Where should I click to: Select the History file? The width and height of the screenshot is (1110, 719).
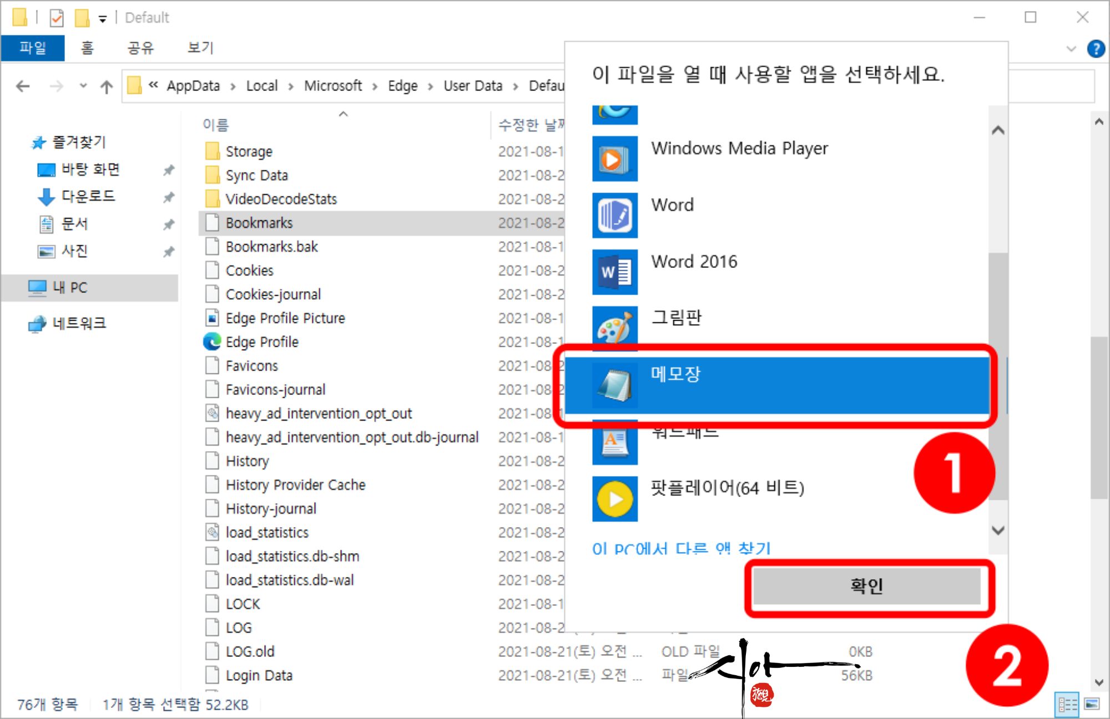point(247,461)
